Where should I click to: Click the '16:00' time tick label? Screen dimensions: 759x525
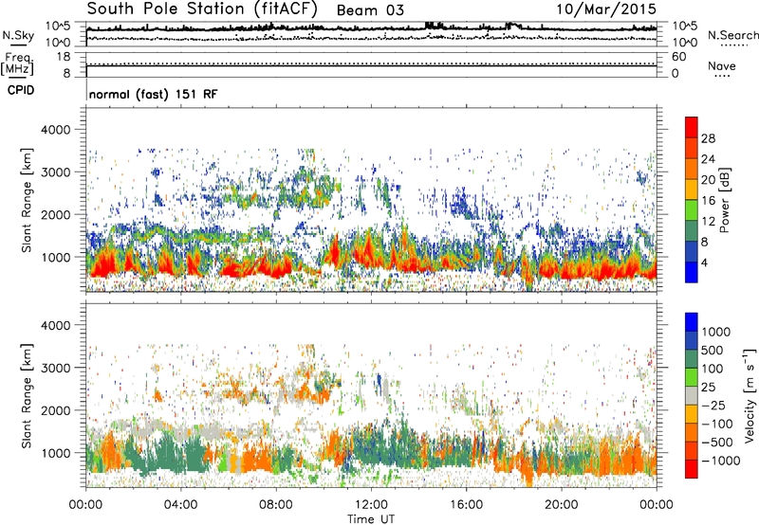[466, 505]
